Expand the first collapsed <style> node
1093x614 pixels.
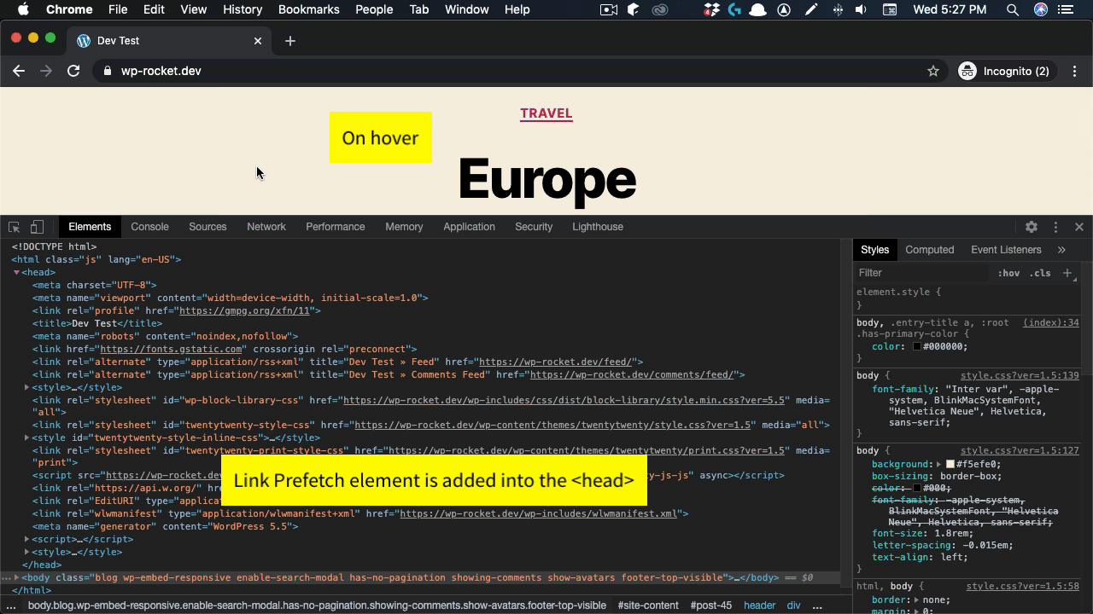26,387
